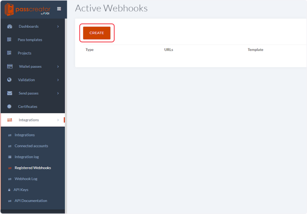Expand the Dashboards submenu chevron
307x214 pixels.
pos(58,27)
